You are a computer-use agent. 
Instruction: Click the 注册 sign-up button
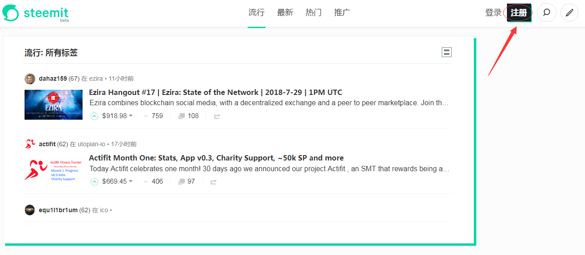coord(519,12)
